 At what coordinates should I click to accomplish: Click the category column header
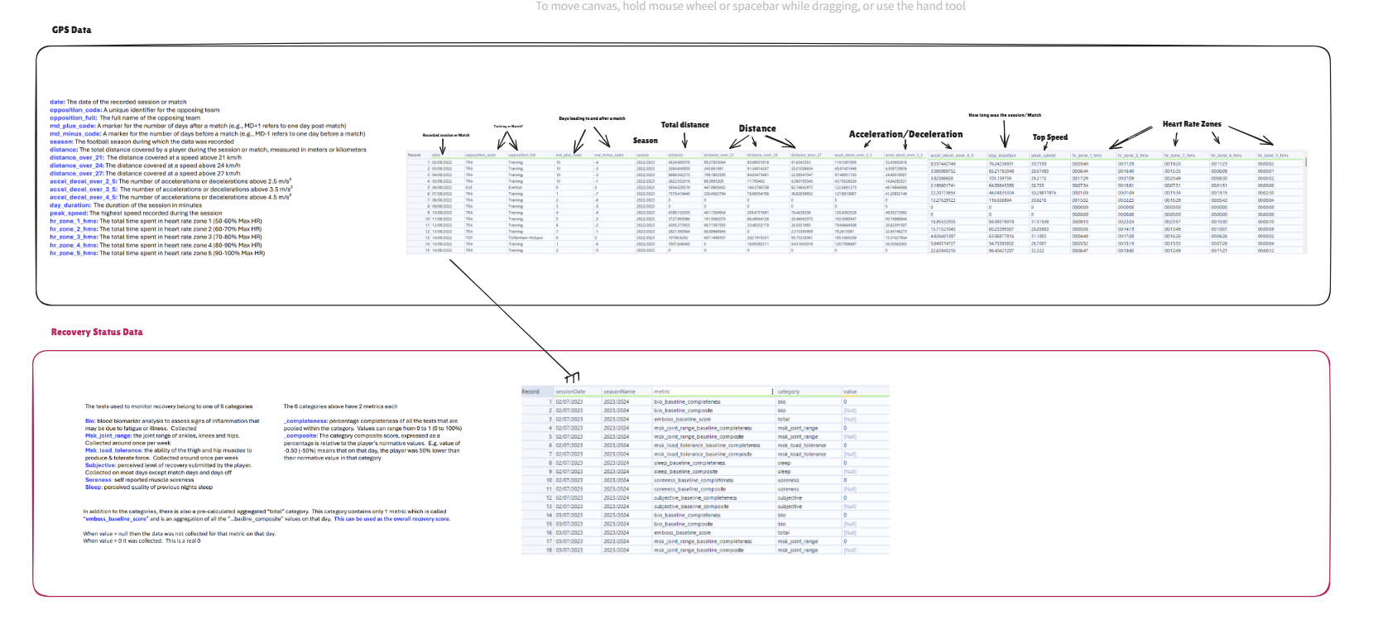[788, 391]
